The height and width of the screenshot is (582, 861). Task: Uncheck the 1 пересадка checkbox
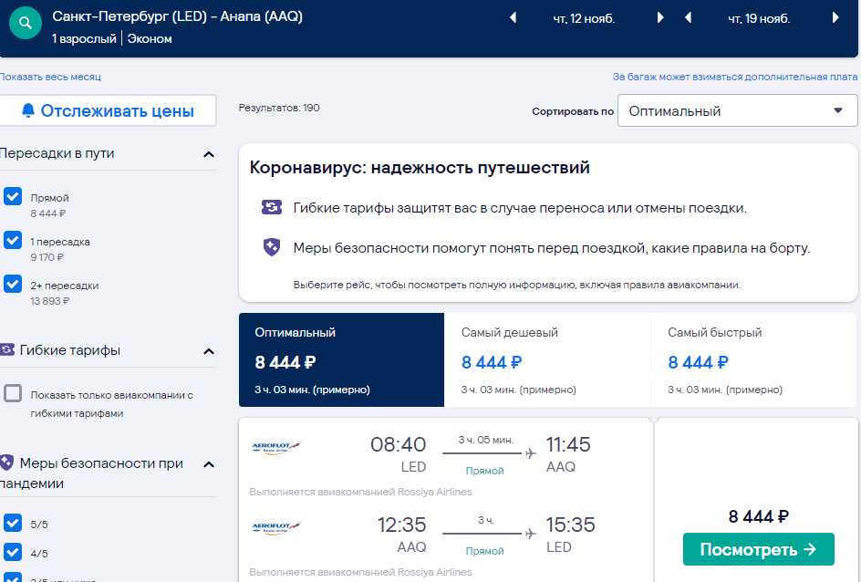click(x=13, y=241)
